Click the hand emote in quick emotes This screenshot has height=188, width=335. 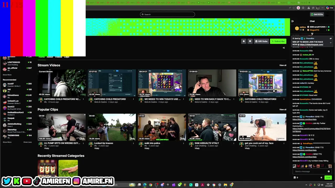coord(306,166)
